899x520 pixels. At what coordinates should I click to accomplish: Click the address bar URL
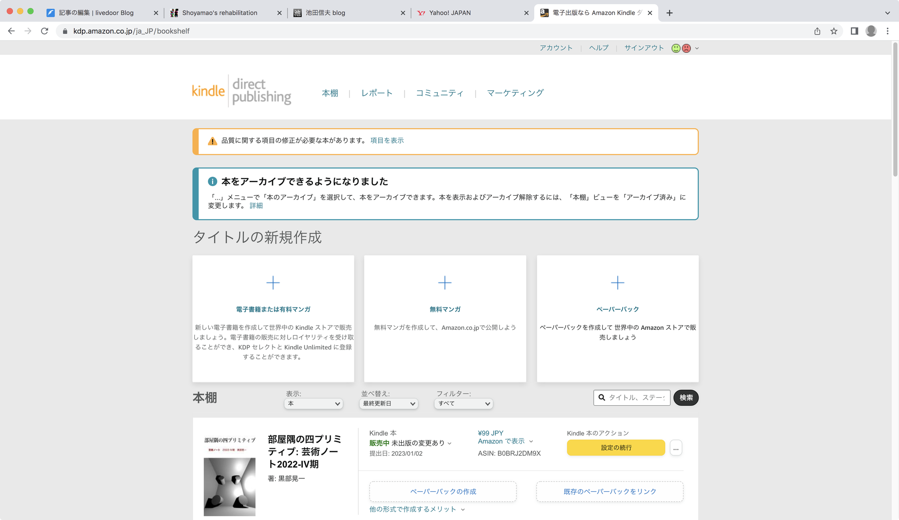tap(132, 31)
